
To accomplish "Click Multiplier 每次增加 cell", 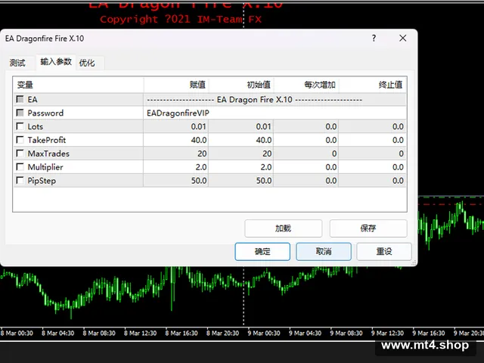I will [306, 167].
